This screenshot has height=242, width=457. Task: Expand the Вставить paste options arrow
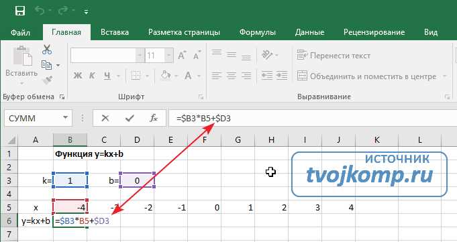click(21, 84)
